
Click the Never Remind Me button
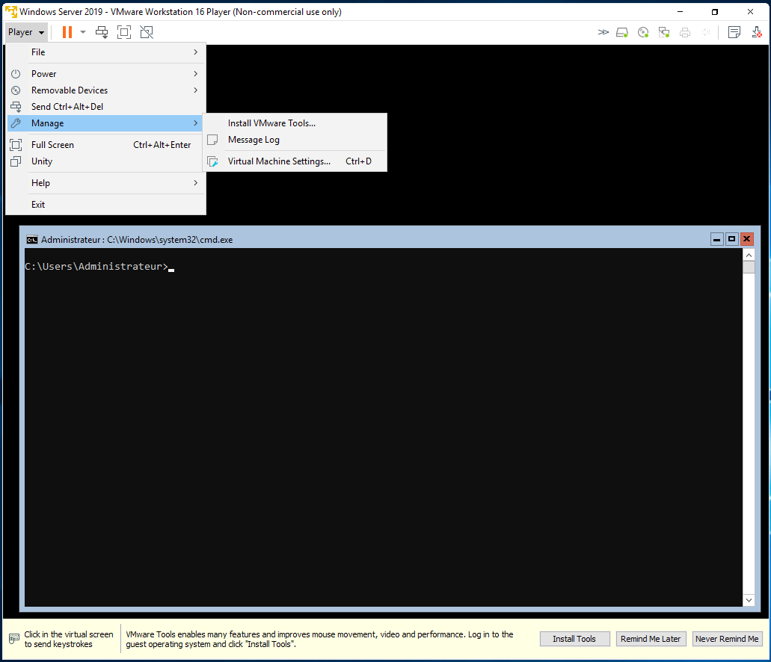727,639
